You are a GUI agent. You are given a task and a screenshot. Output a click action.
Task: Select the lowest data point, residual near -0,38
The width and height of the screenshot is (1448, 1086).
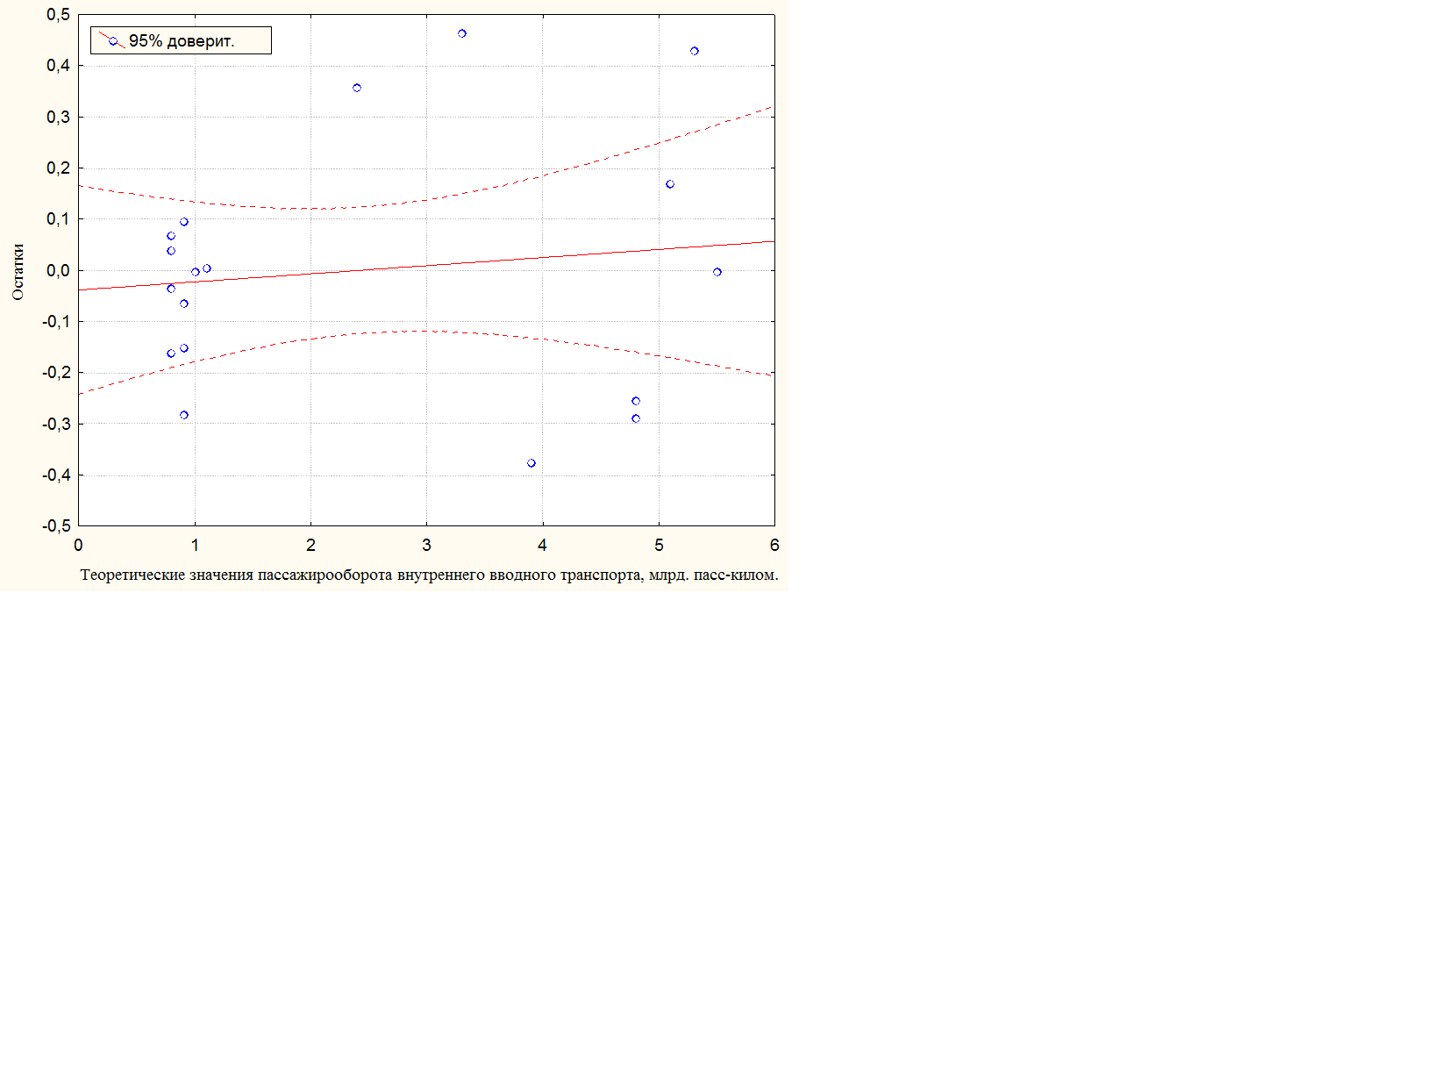531,463
